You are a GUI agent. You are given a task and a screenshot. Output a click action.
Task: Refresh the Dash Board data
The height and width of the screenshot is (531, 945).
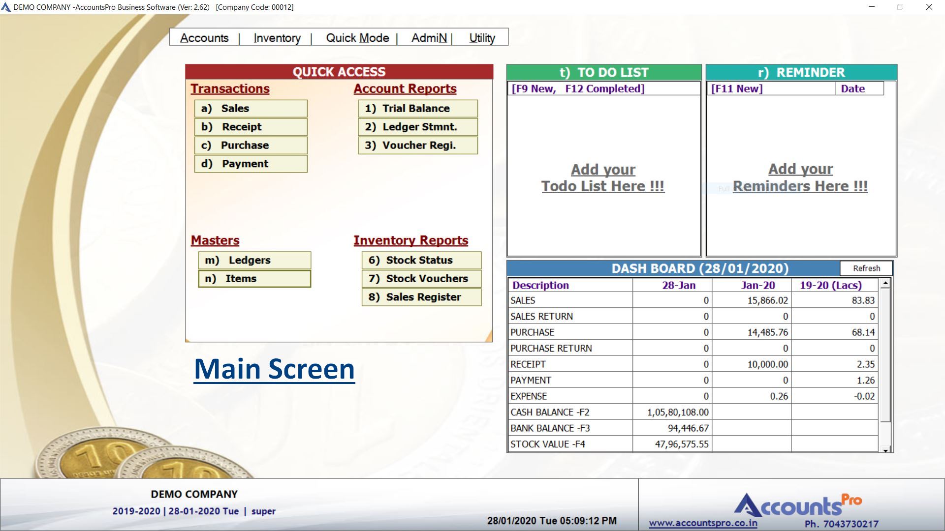[866, 268]
